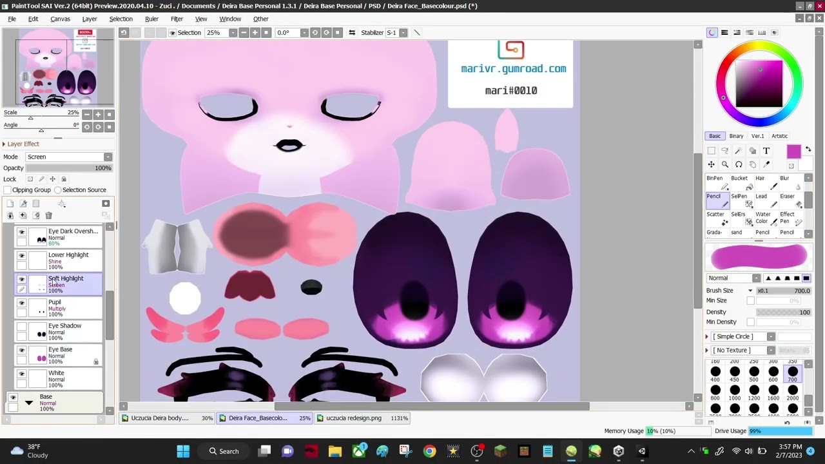The height and width of the screenshot is (464, 825).
Task: Open the File menu
Action: (x=12, y=19)
